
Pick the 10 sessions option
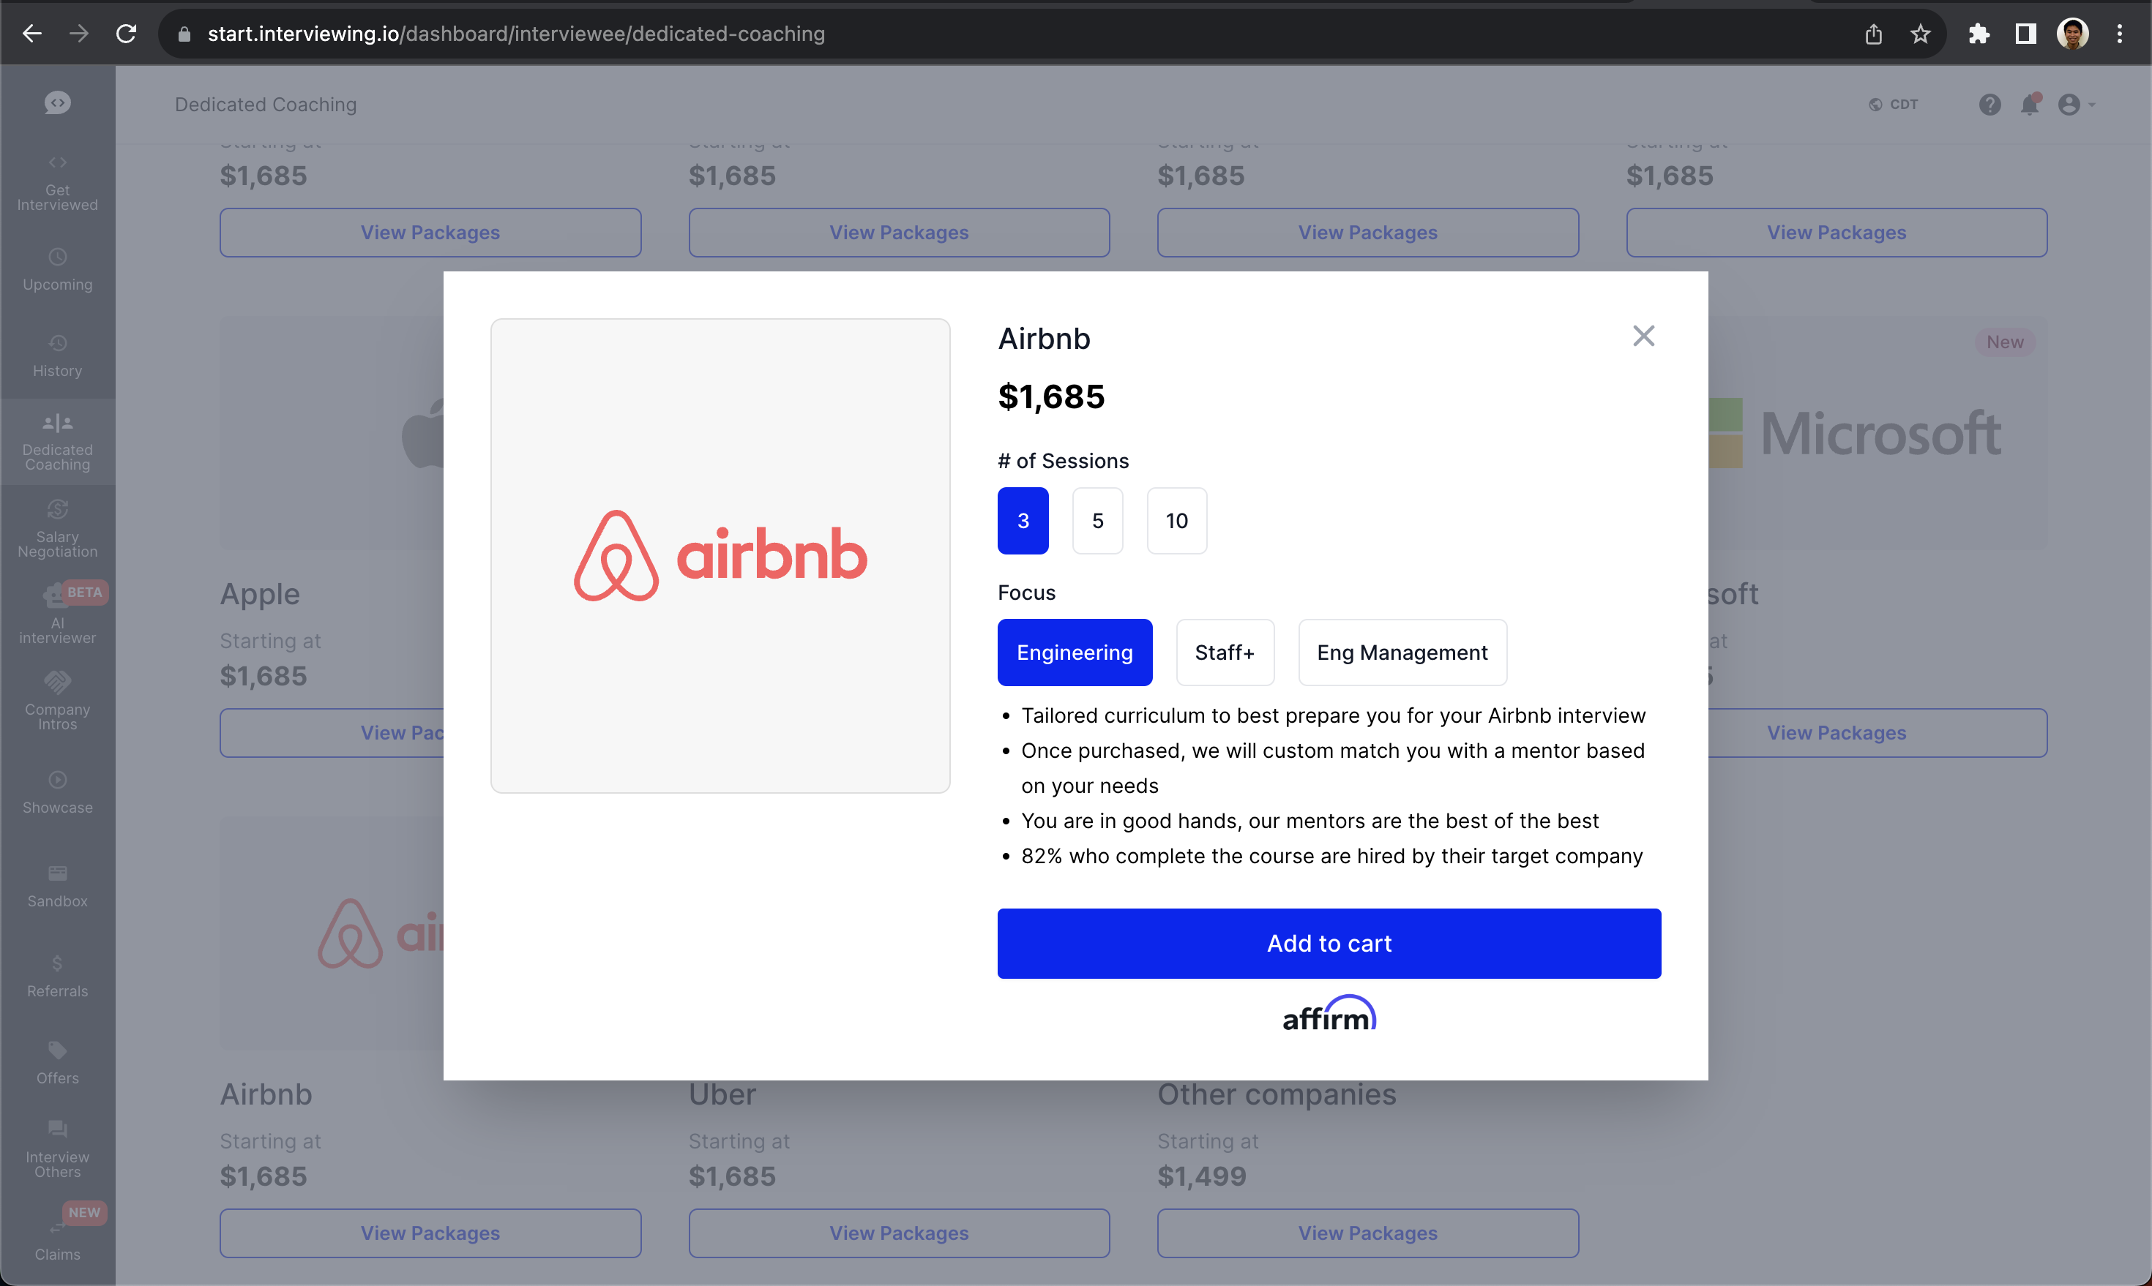(x=1176, y=521)
